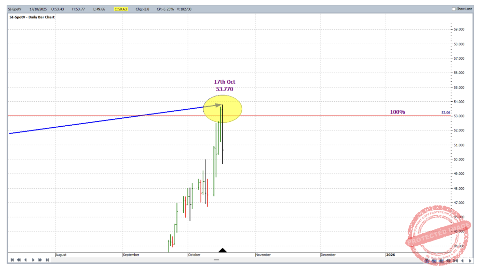Viewport: 483px width, 272px height.
Task: Click the October label on time axis
Action: click(x=194, y=255)
